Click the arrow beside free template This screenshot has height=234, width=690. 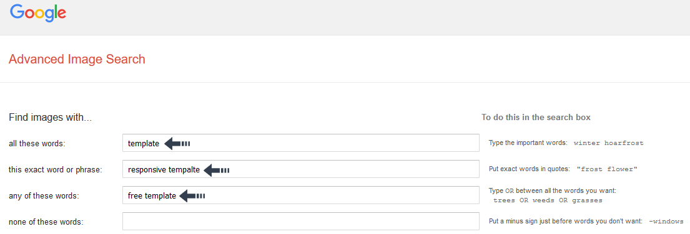point(193,196)
